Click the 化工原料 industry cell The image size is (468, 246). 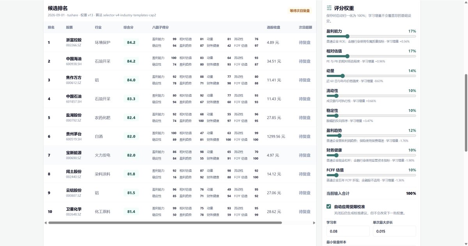pos(103,212)
